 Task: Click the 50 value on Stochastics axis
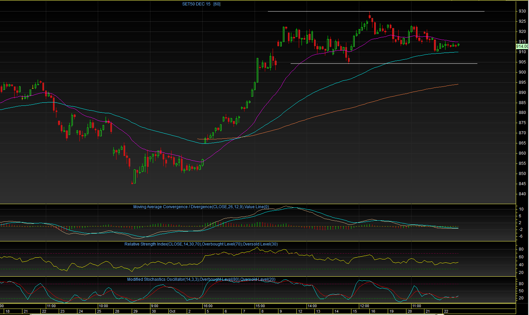521,291
